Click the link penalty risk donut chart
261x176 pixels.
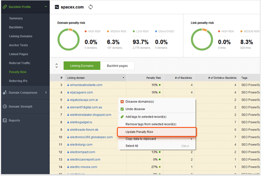point(202,40)
